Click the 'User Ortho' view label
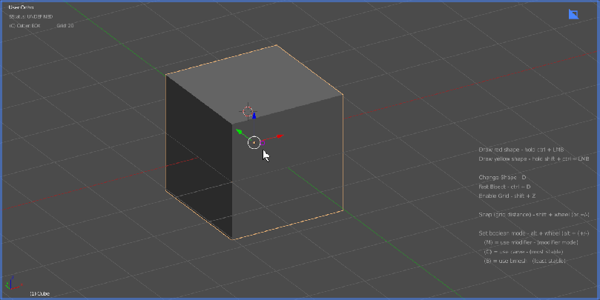This screenshot has height=300, width=600. [x=22, y=7]
